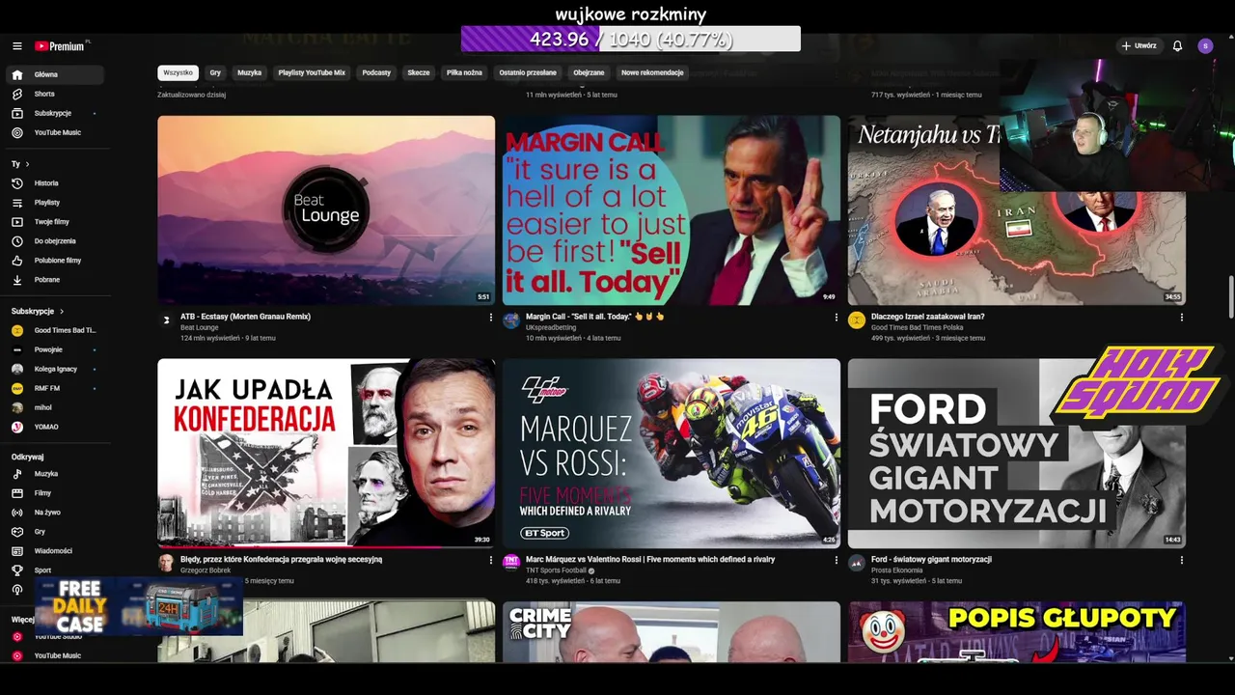Viewport: 1235px width, 695px height.
Task: Open Subskrypcje in sidebar
Action: click(x=54, y=113)
